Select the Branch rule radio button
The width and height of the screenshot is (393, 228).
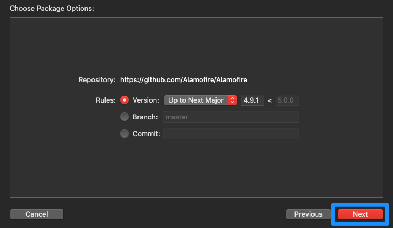click(x=125, y=117)
